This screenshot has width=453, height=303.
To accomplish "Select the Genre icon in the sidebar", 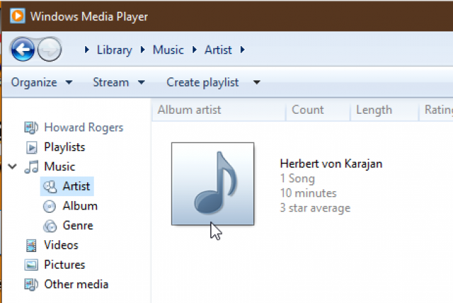I will point(49,226).
